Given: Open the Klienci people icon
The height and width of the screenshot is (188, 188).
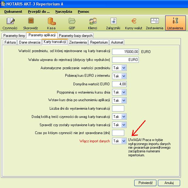Looking at the screenshot, I should pyautogui.click(x=93, y=21).
